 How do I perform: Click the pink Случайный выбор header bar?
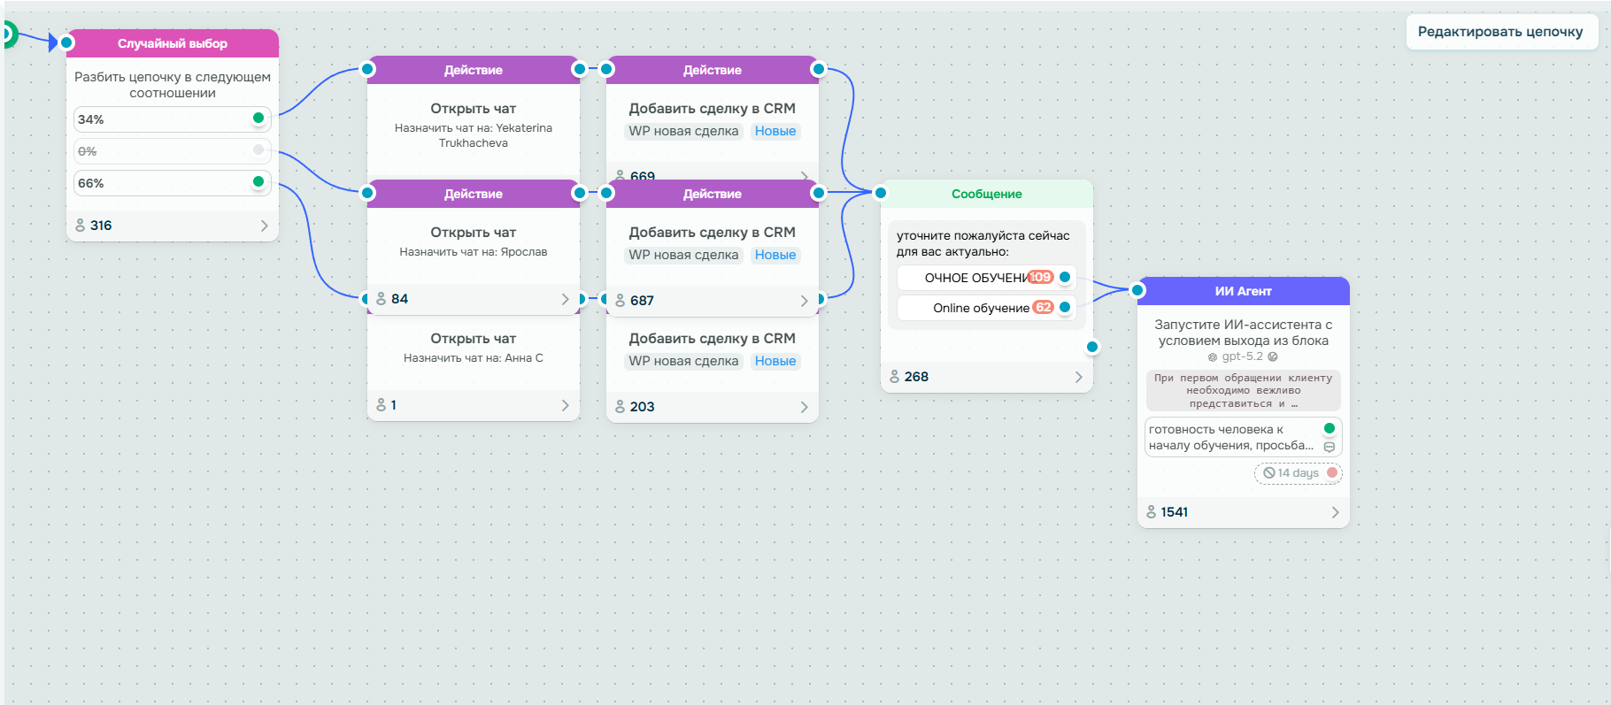tap(173, 43)
